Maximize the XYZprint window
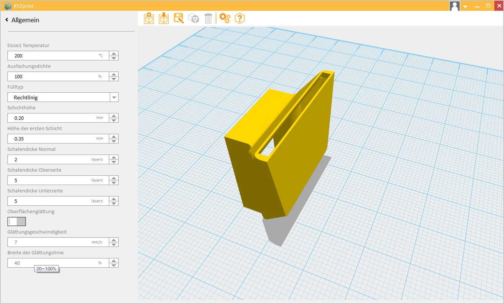504x304 pixels. pyautogui.click(x=488, y=6)
